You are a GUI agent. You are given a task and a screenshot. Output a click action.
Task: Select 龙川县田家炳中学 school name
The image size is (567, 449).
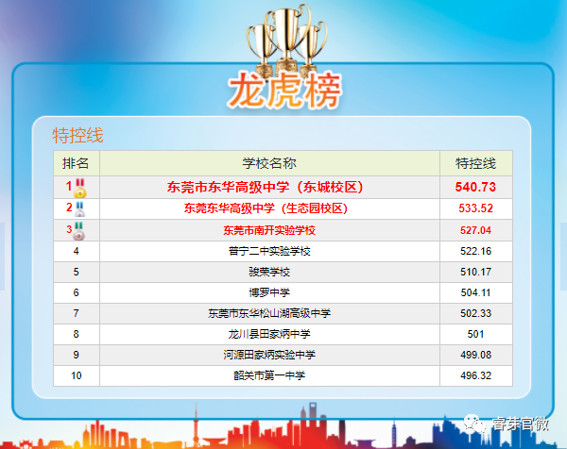pos(269,334)
